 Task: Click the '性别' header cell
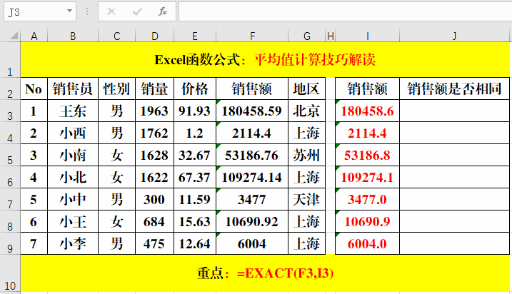(x=116, y=88)
